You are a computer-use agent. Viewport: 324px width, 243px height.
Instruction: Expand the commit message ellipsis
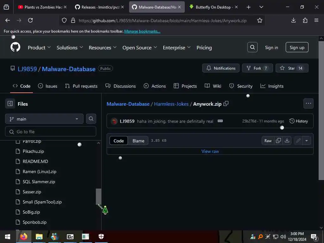coord(220,121)
